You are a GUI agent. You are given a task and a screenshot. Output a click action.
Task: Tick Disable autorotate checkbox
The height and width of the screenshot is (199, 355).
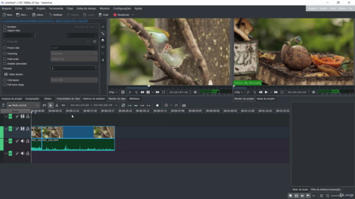tap(5, 64)
